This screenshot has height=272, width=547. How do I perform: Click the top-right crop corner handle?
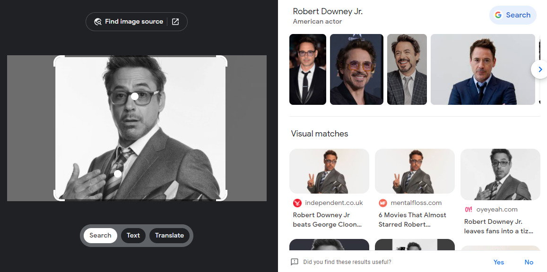pyautogui.click(x=222, y=60)
